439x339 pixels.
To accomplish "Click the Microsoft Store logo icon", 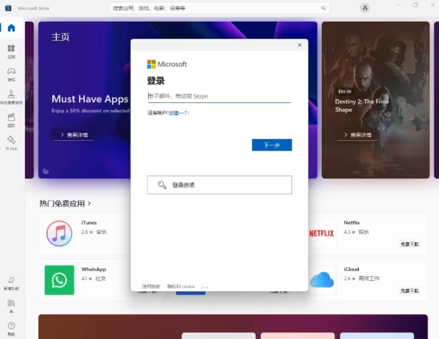I will (8, 8).
